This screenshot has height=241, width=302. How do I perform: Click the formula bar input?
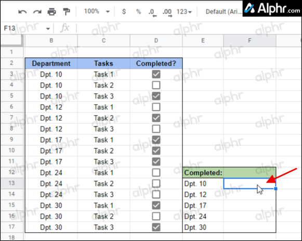[x=189, y=28]
